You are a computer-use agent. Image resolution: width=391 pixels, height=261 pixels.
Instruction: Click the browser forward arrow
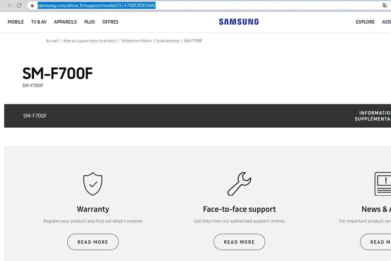coord(8,5)
